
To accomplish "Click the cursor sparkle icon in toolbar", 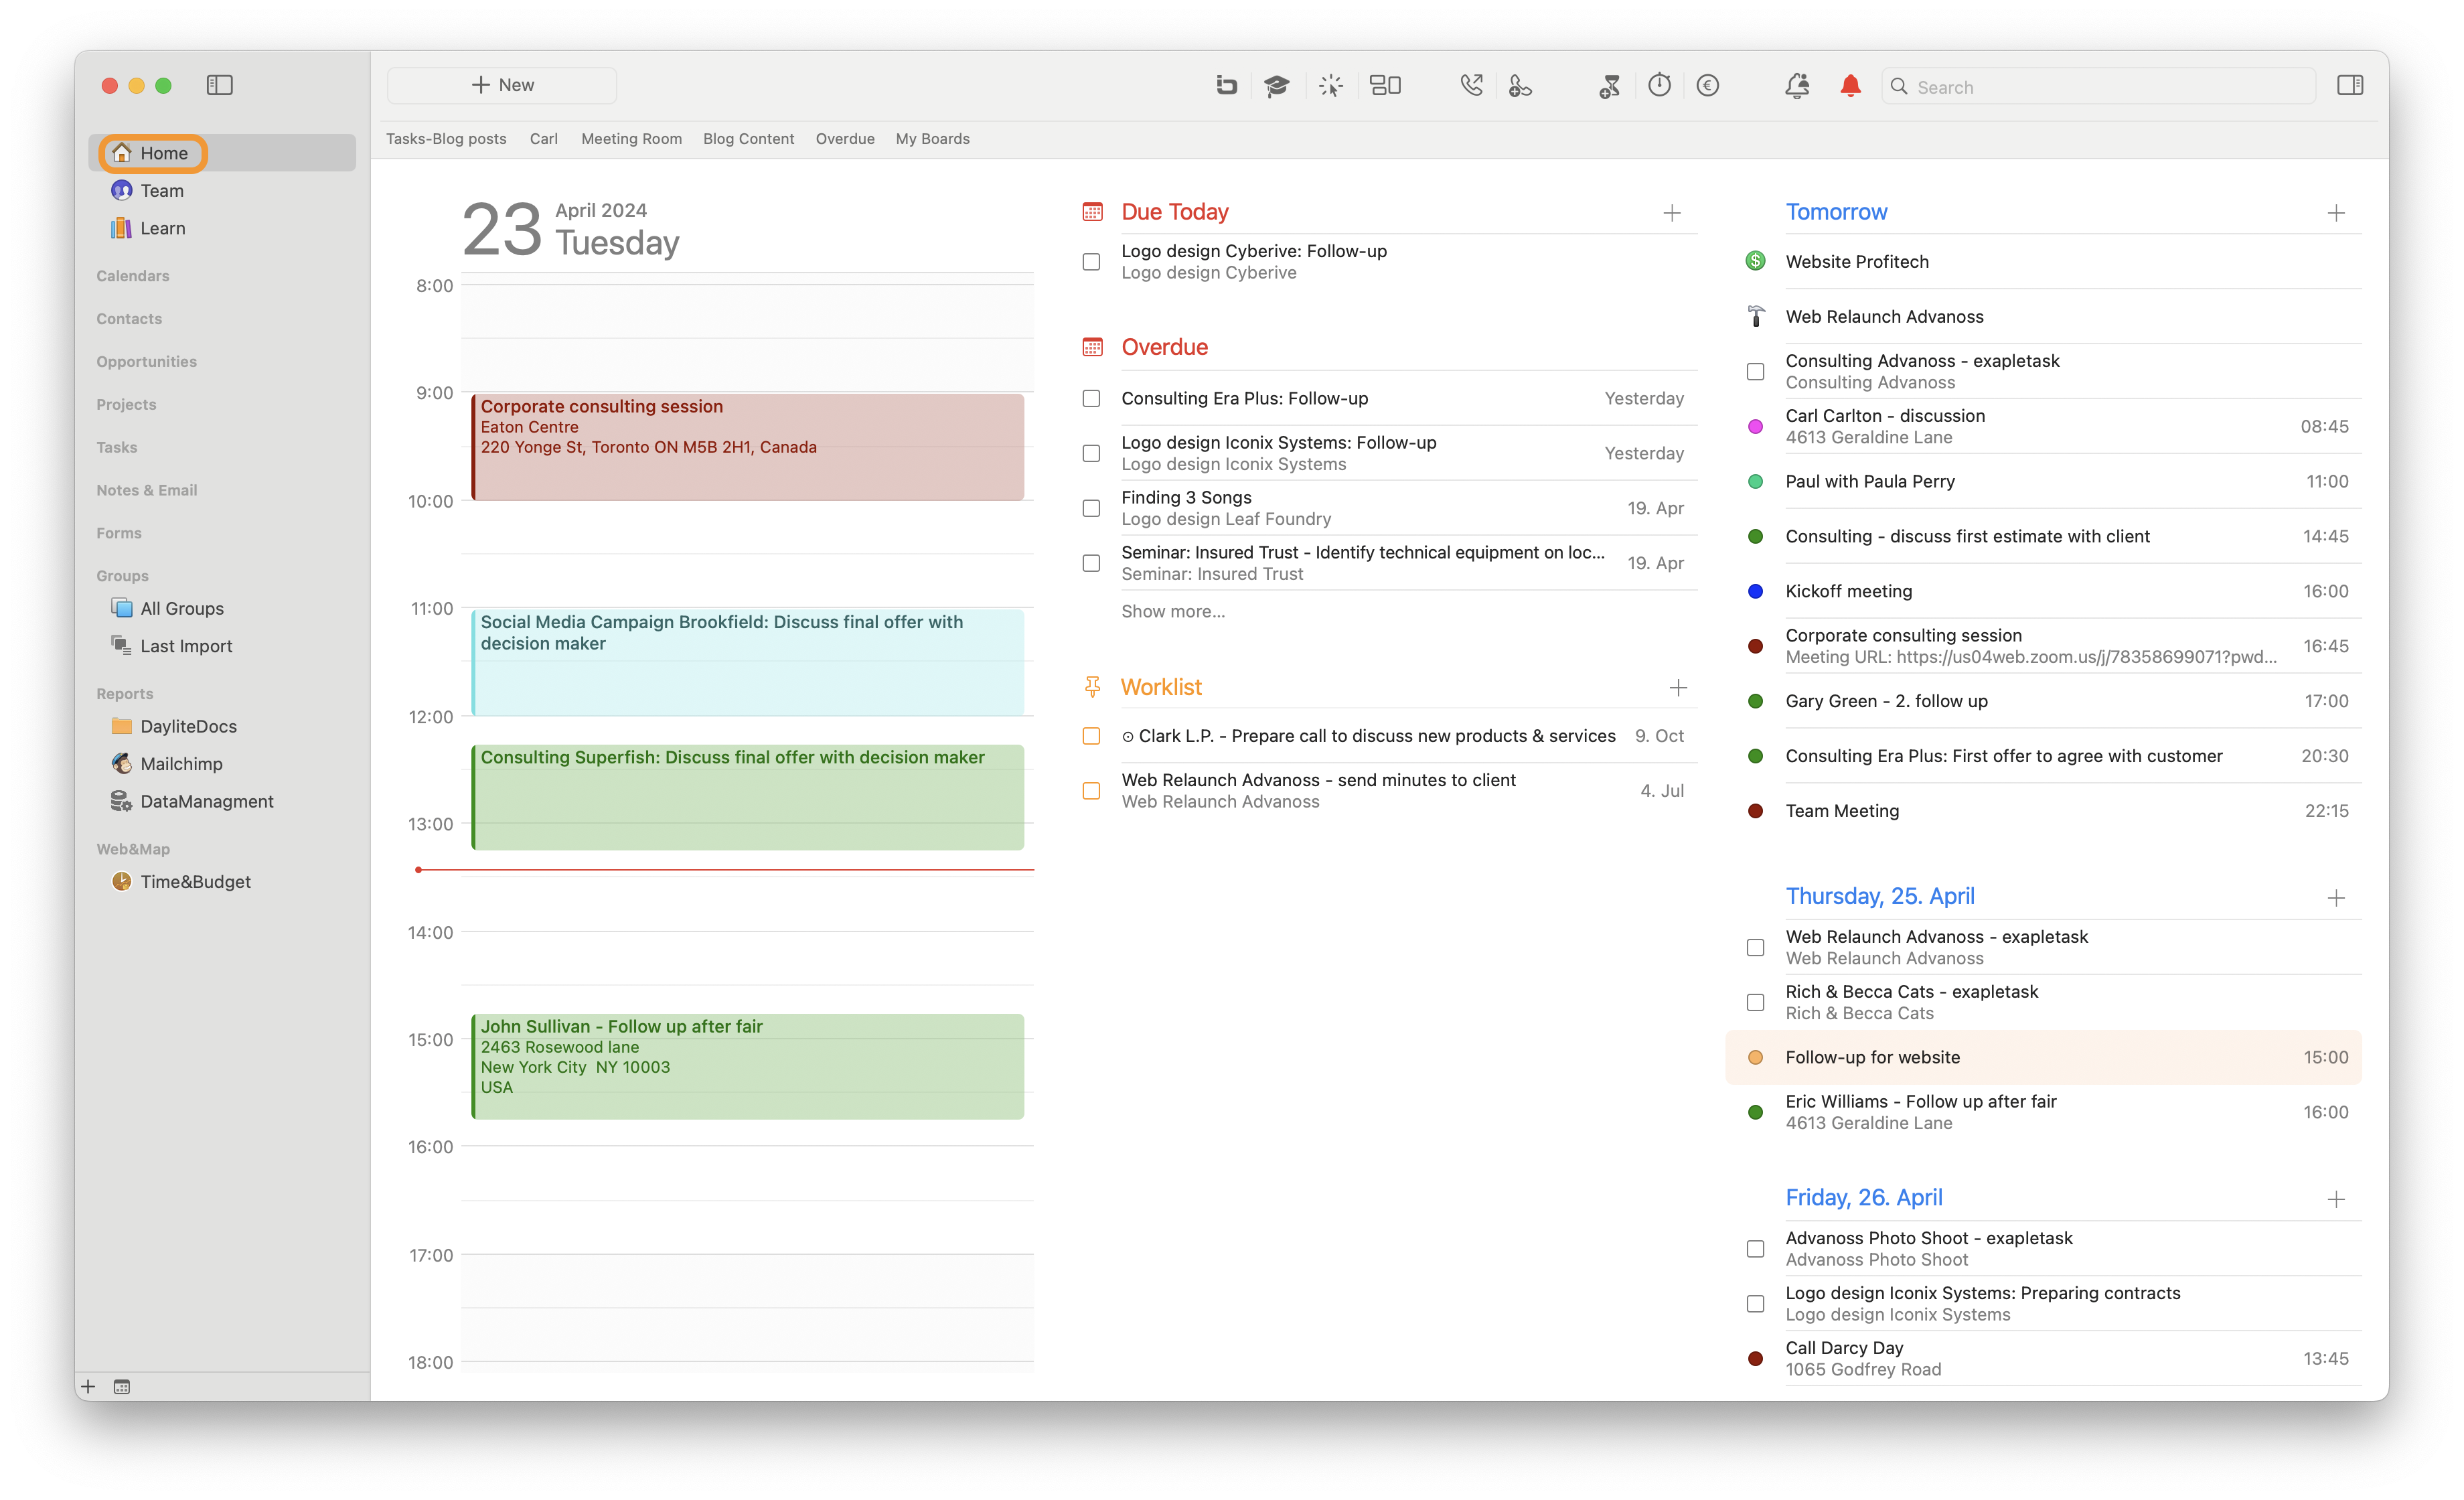I will coord(1331,86).
